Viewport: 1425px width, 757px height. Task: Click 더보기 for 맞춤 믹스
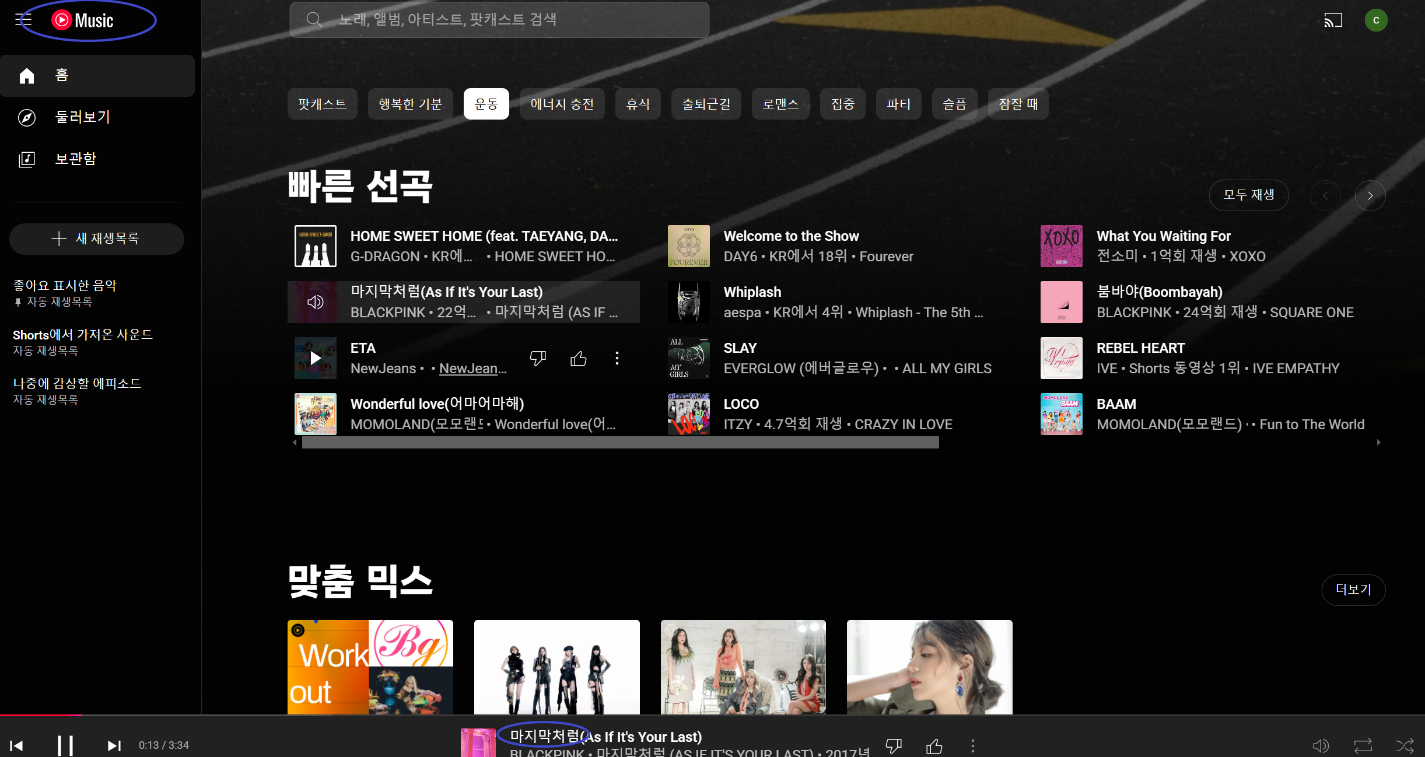click(x=1353, y=590)
